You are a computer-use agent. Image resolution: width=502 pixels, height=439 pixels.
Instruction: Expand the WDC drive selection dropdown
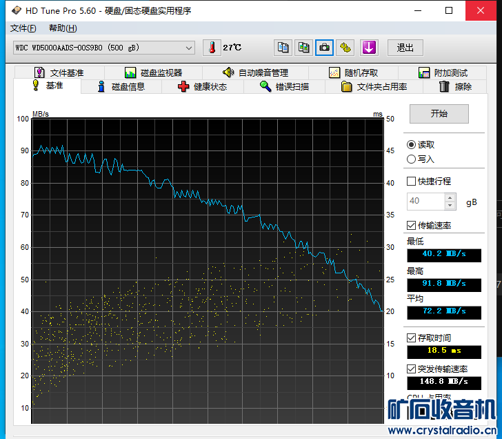(189, 48)
